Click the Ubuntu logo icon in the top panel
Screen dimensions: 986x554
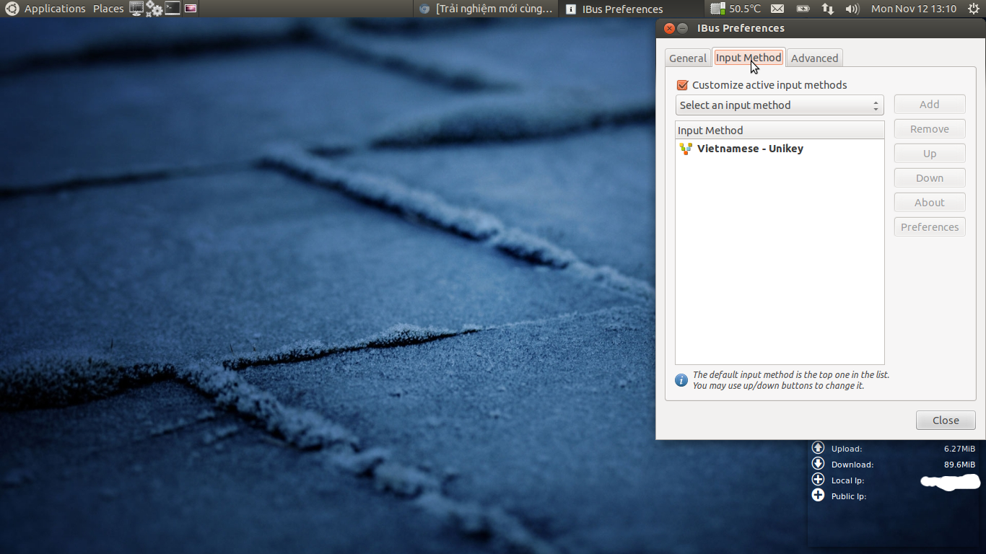pyautogui.click(x=12, y=9)
